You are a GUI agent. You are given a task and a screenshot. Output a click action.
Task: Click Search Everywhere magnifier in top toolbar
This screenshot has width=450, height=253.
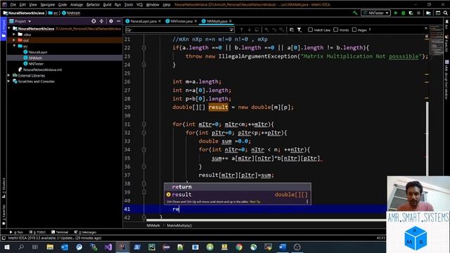445,13
